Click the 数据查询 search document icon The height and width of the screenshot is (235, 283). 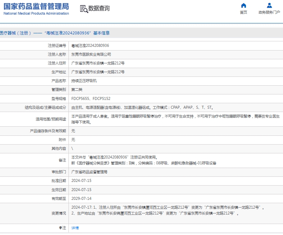84,9
